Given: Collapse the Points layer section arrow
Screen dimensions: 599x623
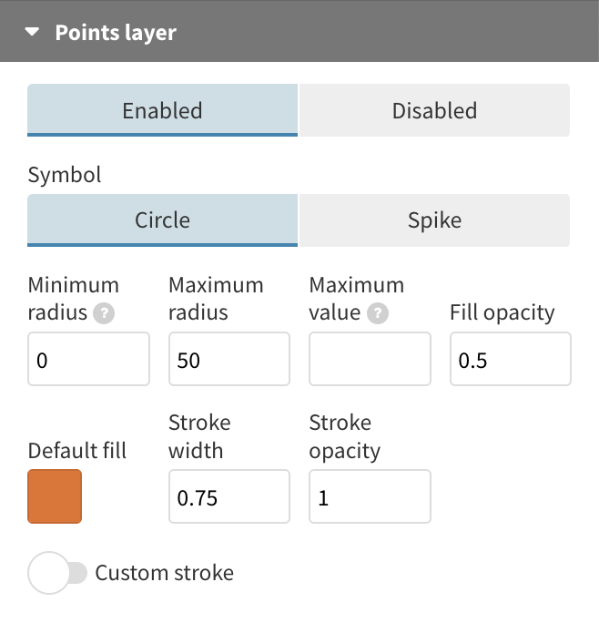Looking at the screenshot, I should point(32,32).
